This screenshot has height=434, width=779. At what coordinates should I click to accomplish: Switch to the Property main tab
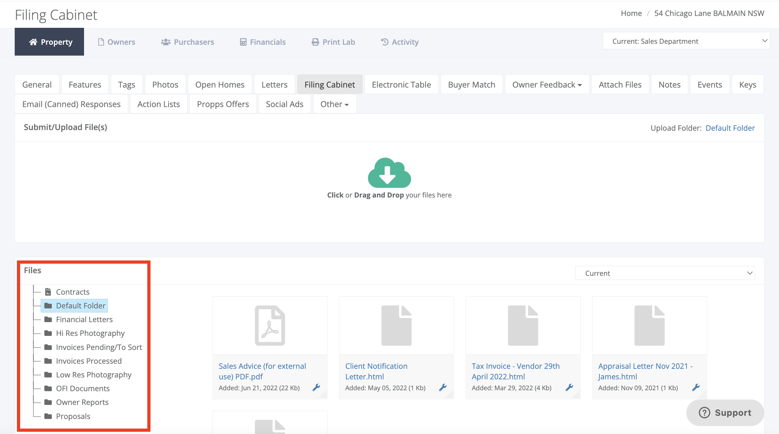coord(49,42)
